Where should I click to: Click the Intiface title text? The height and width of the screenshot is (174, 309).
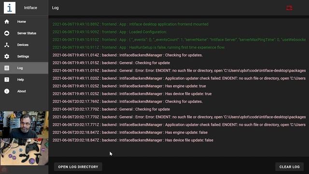pyautogui.click(x=30, y=8)
